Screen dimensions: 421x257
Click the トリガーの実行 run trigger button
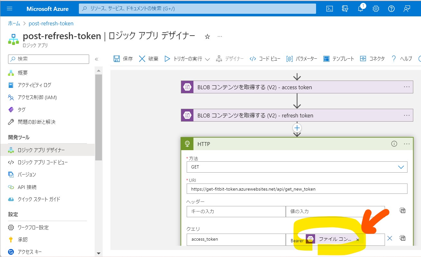(x=183, y=59)
